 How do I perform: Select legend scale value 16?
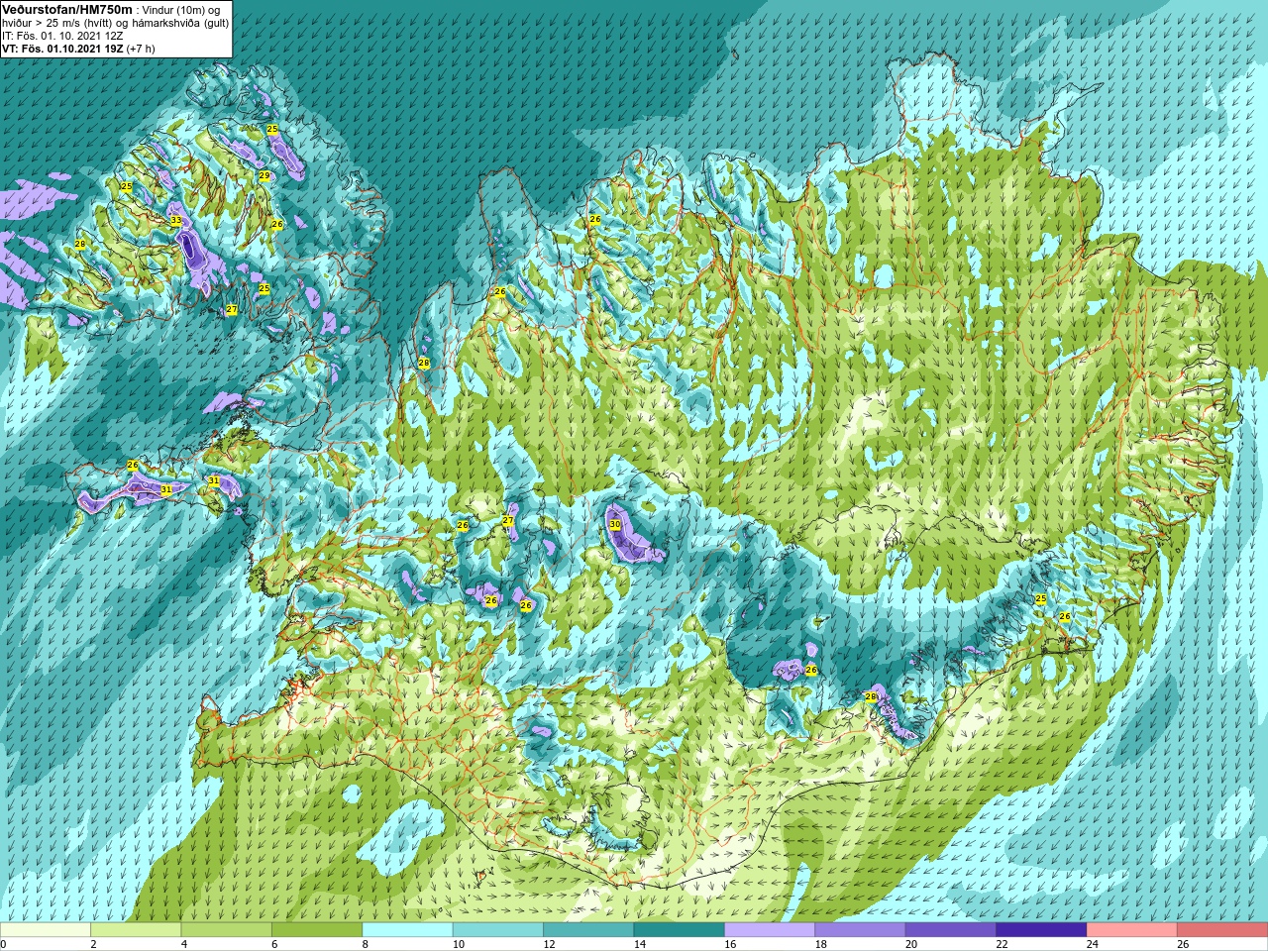point(728,944)
